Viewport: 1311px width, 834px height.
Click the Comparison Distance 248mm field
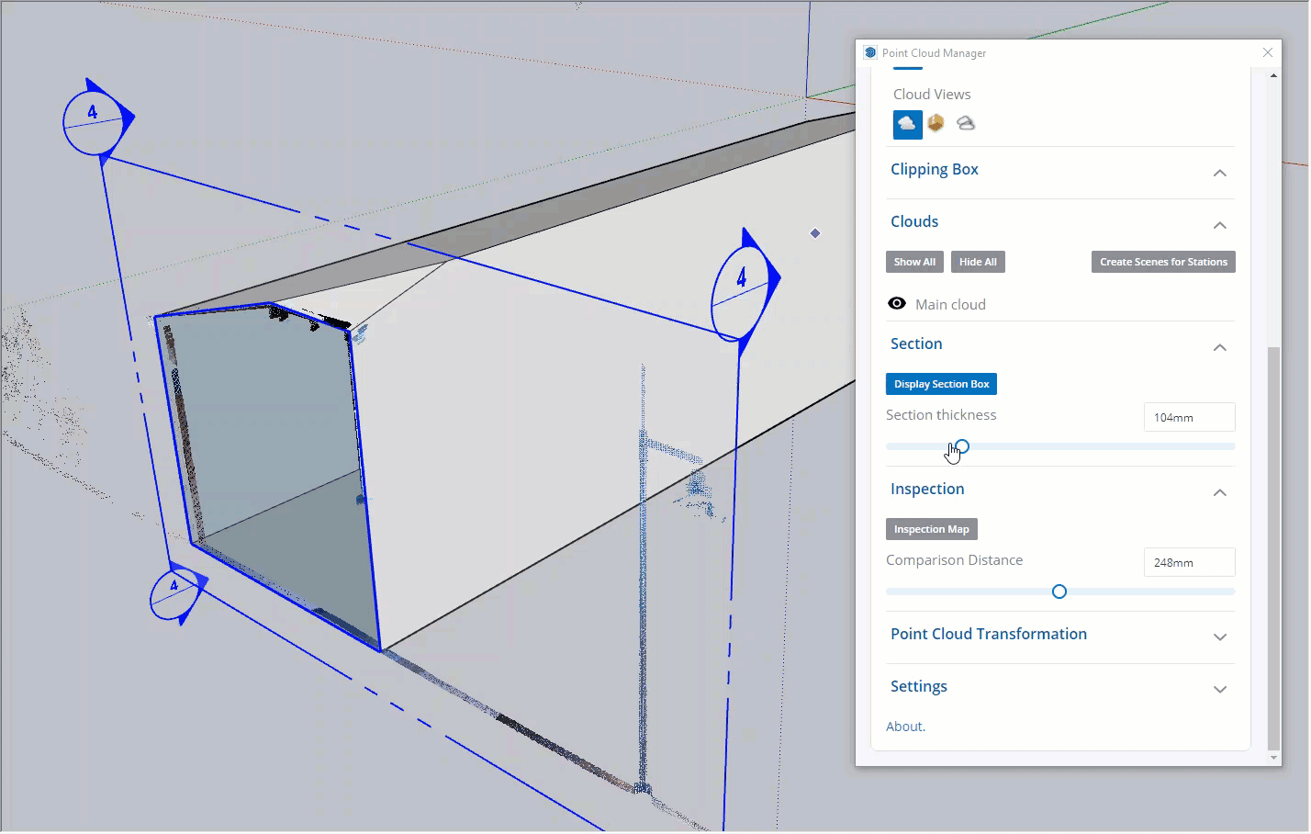pos(1189,562)
